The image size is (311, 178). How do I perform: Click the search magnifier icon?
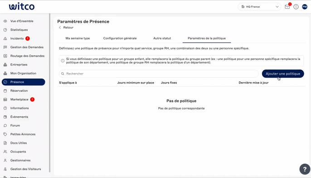click(63, 74)
